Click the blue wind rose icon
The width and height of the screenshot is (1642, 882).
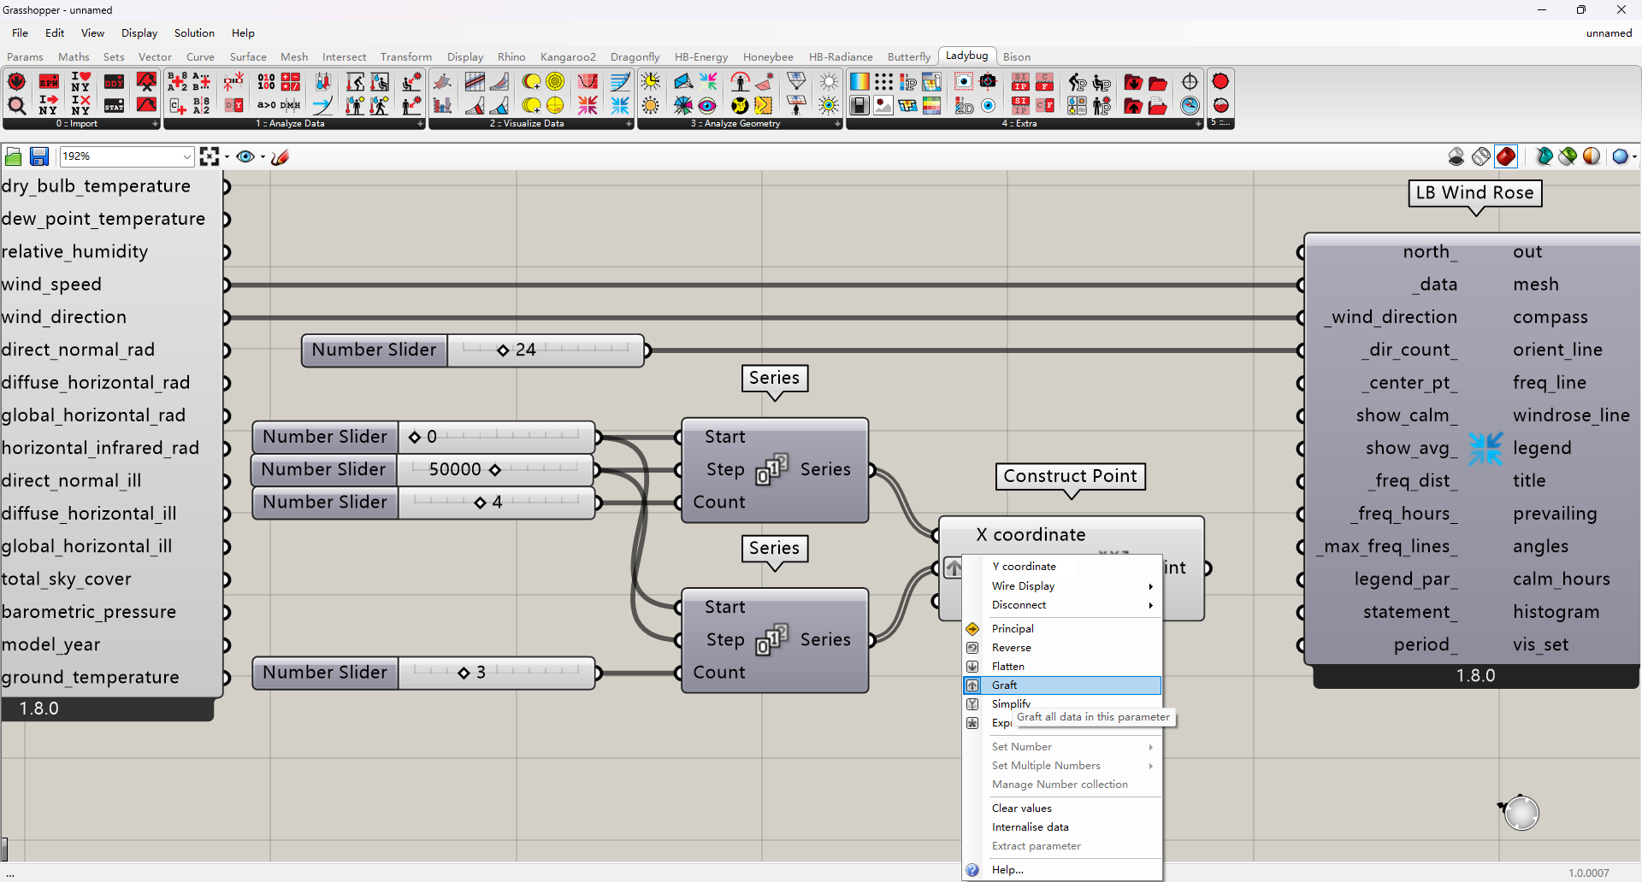[620, 105]
